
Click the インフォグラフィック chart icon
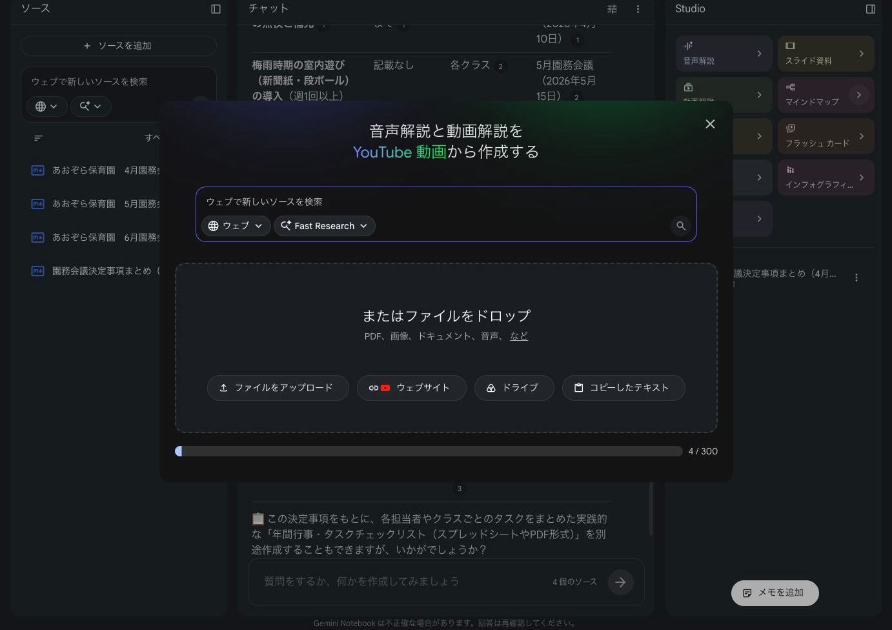click(791, 170)
